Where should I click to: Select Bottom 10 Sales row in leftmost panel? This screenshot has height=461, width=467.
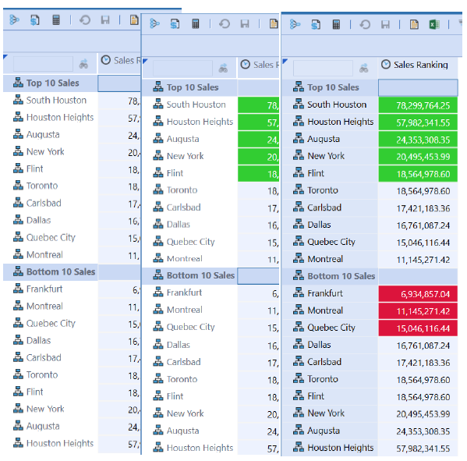(x=51, y=271)
